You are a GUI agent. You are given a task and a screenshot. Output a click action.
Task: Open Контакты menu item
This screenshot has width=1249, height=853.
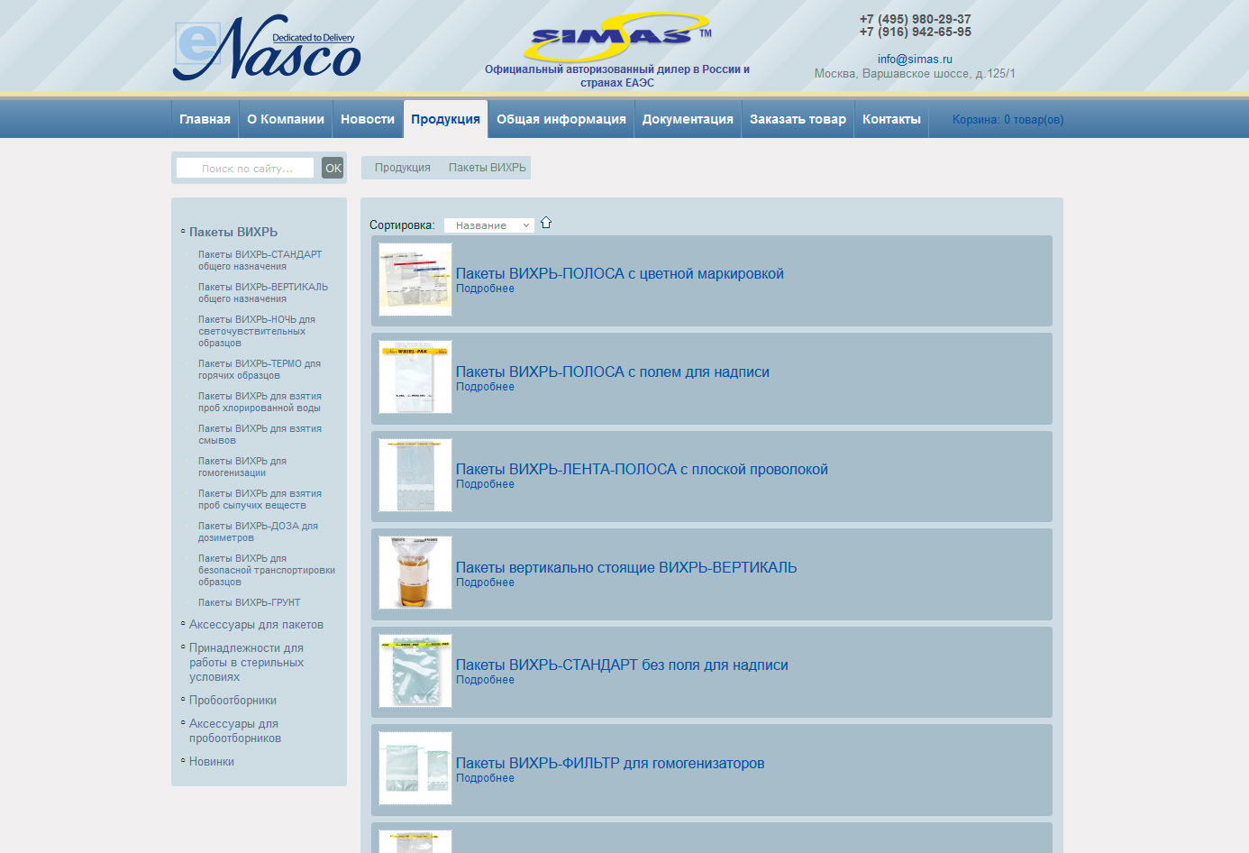pyautogui.click(x=891, y=119)
